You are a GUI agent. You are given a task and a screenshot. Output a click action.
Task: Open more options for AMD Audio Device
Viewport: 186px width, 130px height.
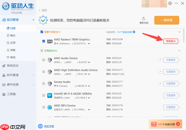180,60
